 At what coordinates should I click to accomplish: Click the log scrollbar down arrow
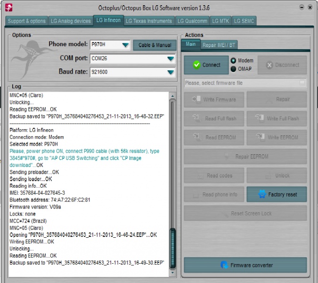coord(172,273)
